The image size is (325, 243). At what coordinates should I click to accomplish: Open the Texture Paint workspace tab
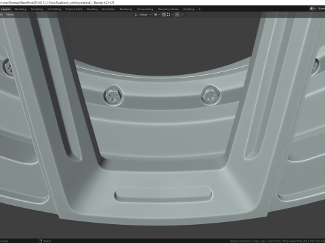pos(74,9)
